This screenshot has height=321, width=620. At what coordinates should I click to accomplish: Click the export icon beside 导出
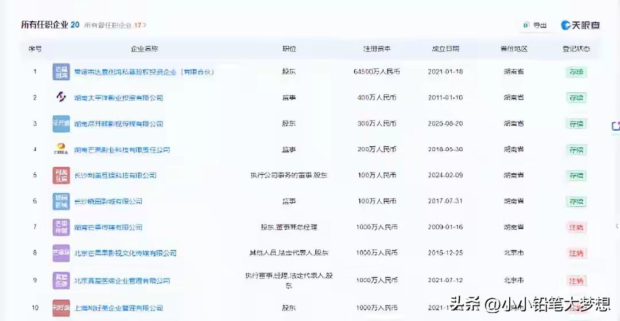coord(525,25)
